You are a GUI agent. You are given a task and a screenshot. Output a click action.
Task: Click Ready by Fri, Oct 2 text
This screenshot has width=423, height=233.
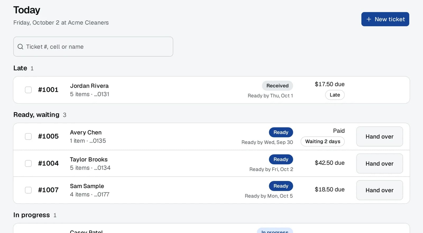(271, 169)
